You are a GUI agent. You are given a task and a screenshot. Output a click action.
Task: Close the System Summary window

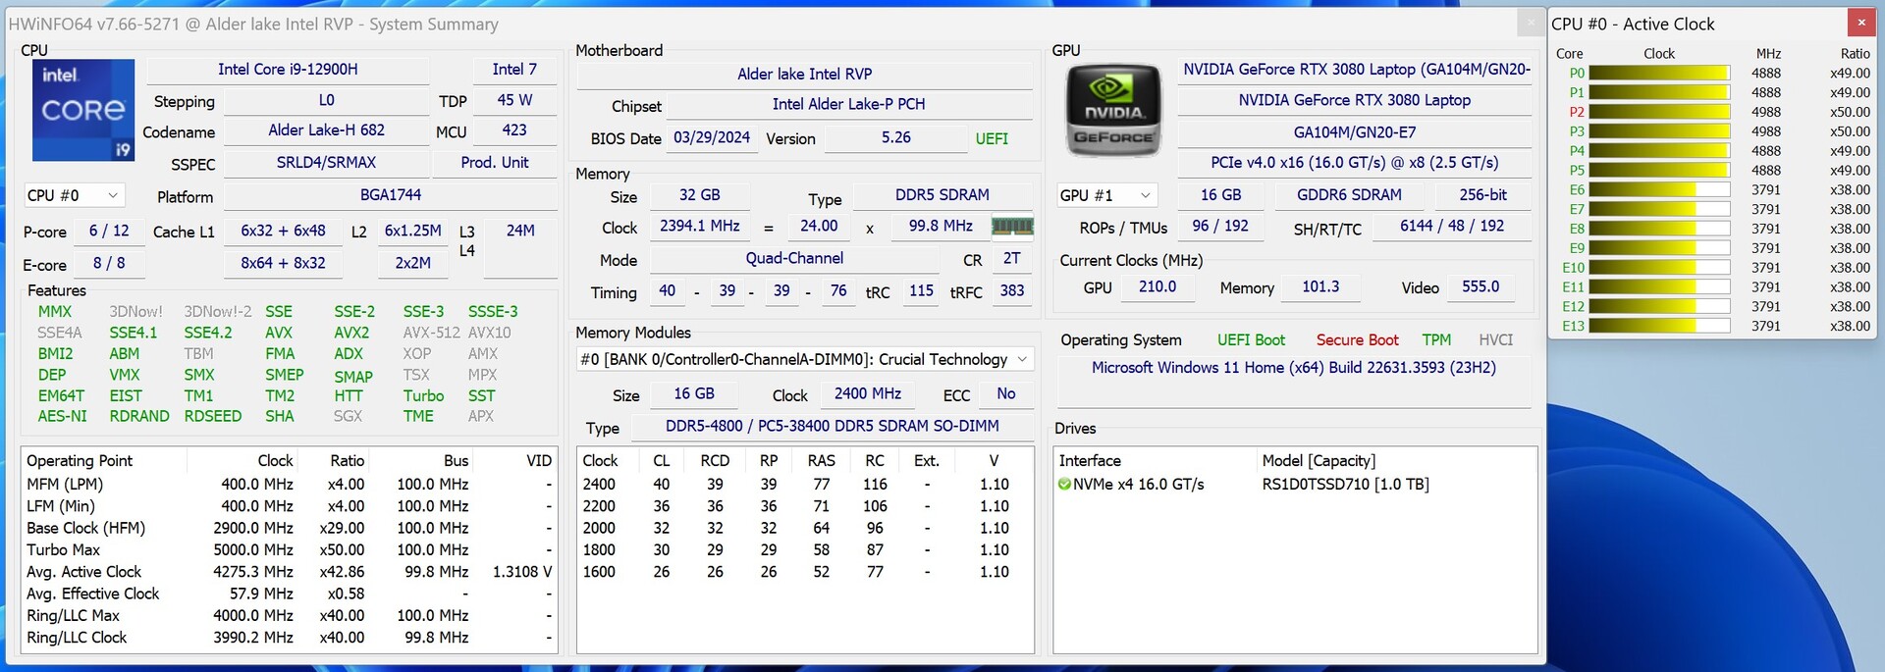[x=1530, y=23]
